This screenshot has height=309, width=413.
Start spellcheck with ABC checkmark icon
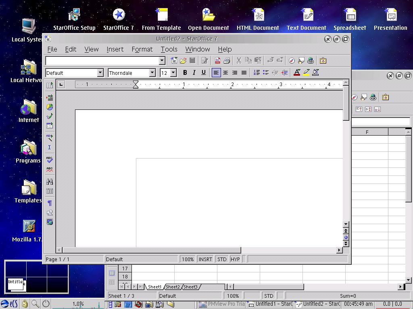[x=50, y=160]
